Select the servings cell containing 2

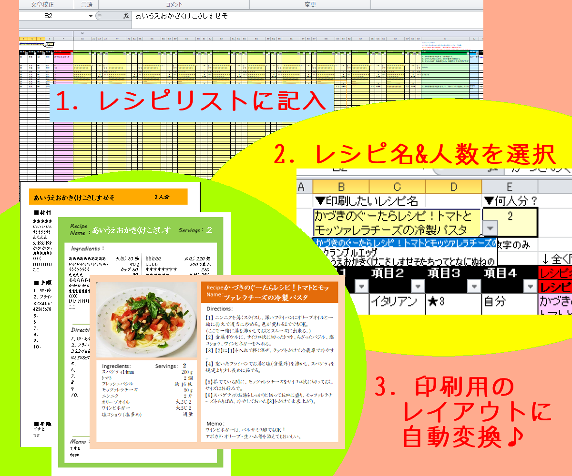coord(510,222)
